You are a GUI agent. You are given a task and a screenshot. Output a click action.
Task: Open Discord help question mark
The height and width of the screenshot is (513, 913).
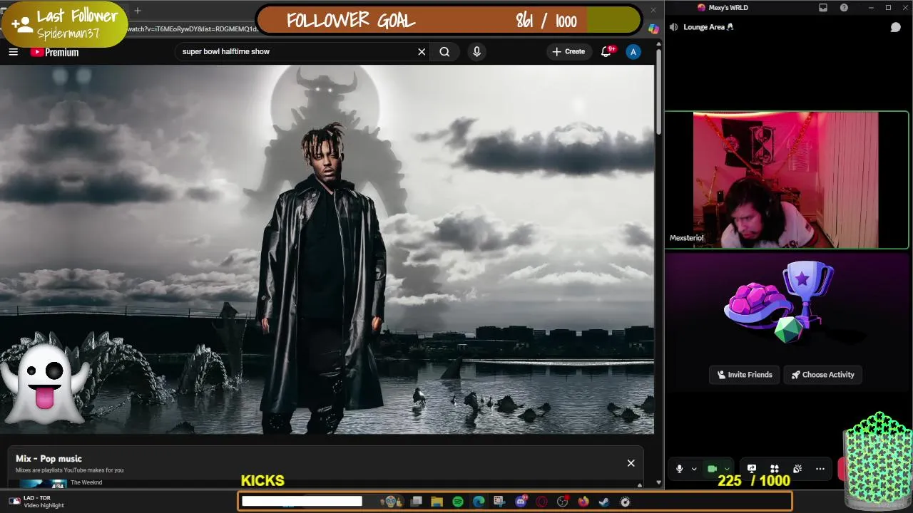(845, 8)
